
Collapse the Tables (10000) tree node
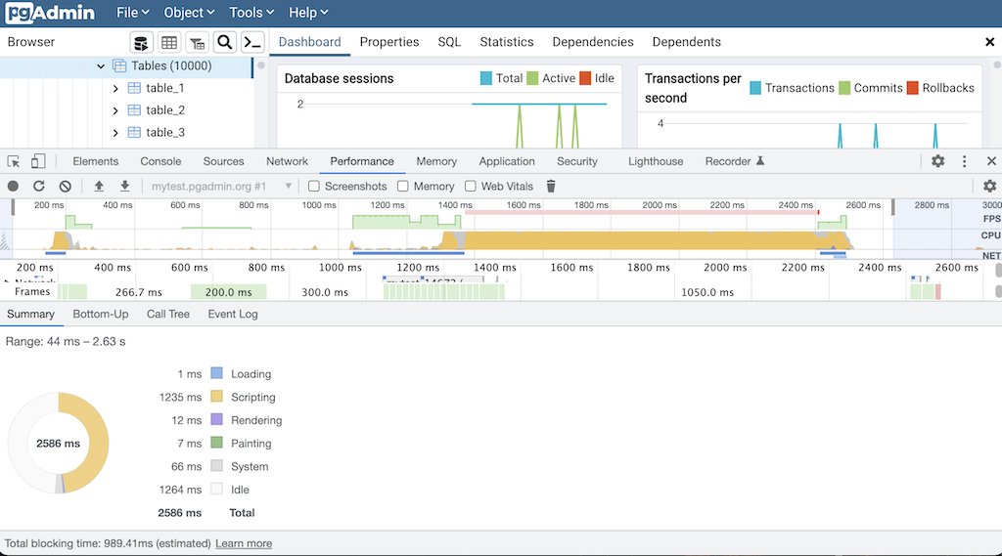[101, 66]
